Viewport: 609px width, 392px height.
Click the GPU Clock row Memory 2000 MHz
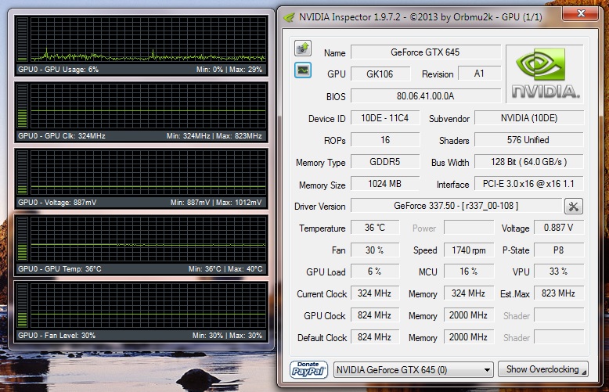(x=469, y=315)
